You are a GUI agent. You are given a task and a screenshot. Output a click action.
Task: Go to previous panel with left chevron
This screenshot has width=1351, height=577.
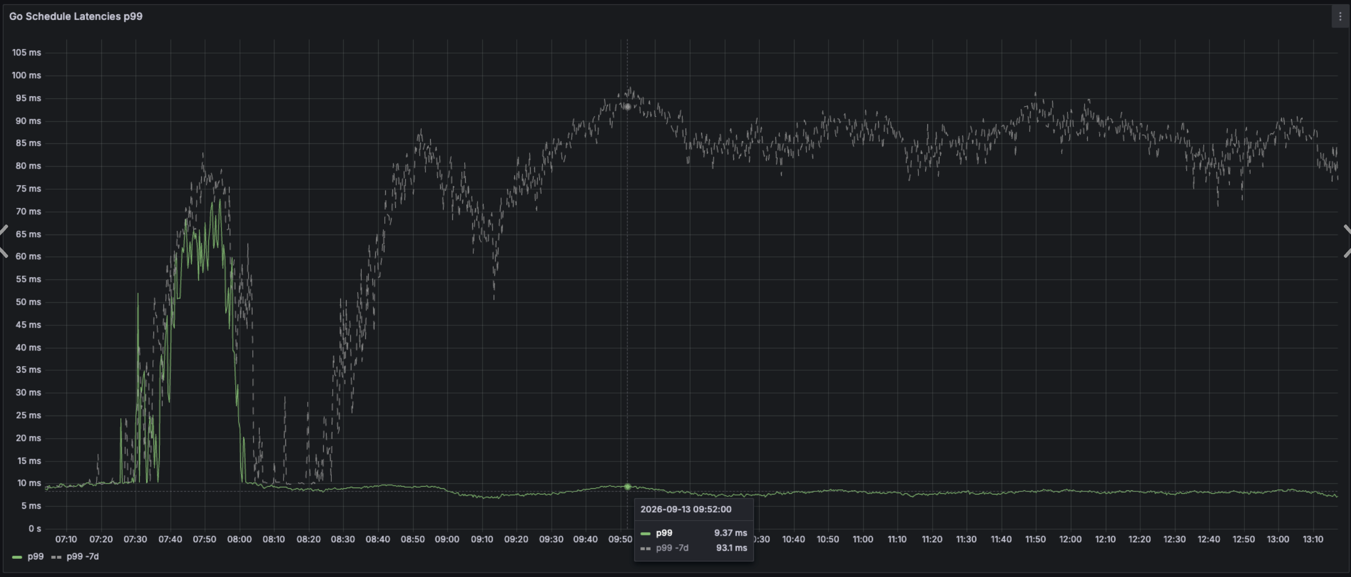click(x=4, y=241)
